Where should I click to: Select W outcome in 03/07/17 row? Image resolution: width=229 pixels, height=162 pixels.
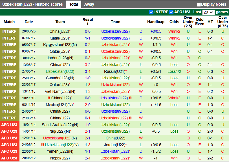pos(141,51)
